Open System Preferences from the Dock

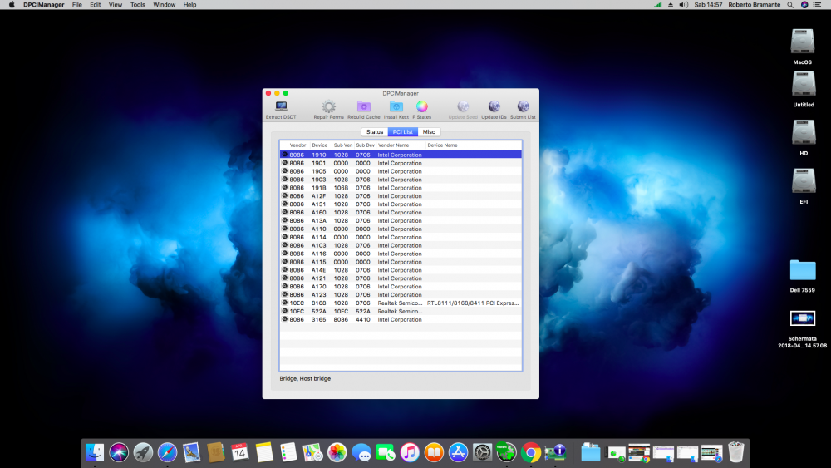click(482, 453)
